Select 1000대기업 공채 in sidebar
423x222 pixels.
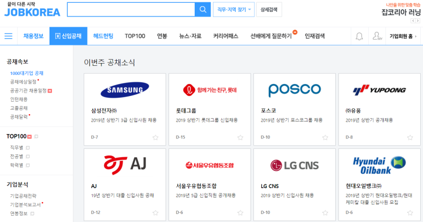27,73
